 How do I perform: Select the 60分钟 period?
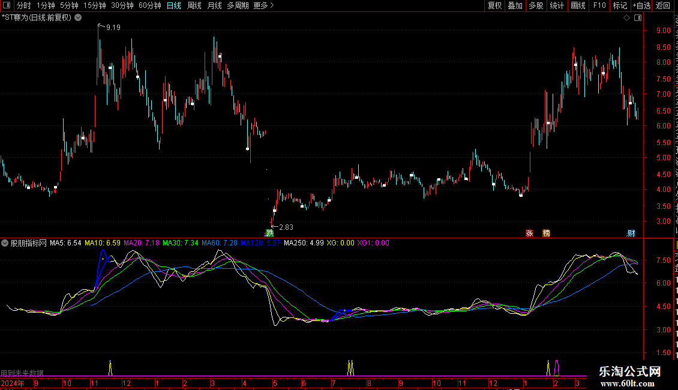(150, 5)
